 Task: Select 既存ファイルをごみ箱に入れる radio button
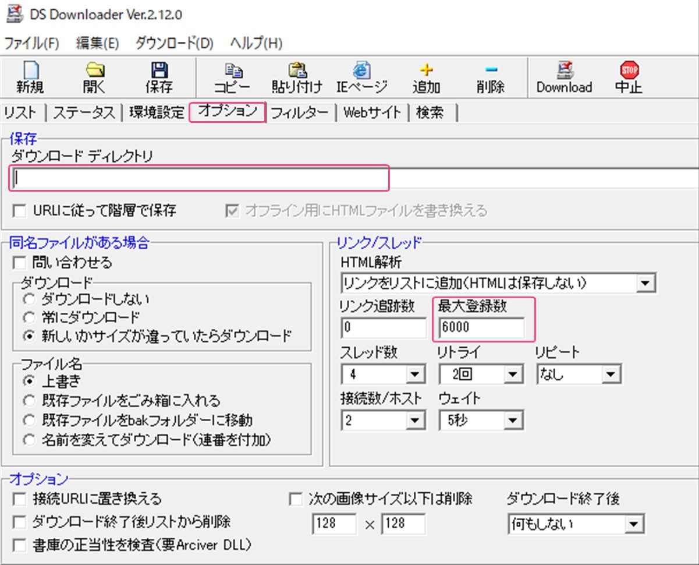point(29,401)
